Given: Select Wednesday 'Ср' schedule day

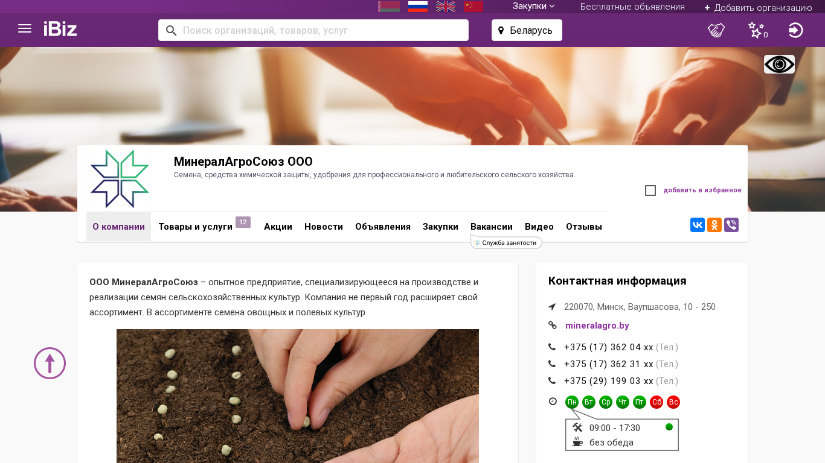Looking at the screenshot, I should 606,402.
